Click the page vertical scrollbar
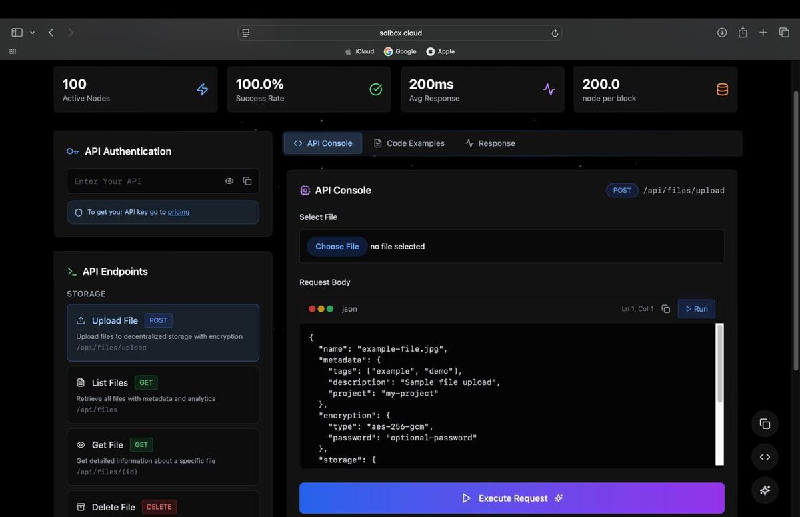Screen dimensions: 800x517 pos(795,230)
